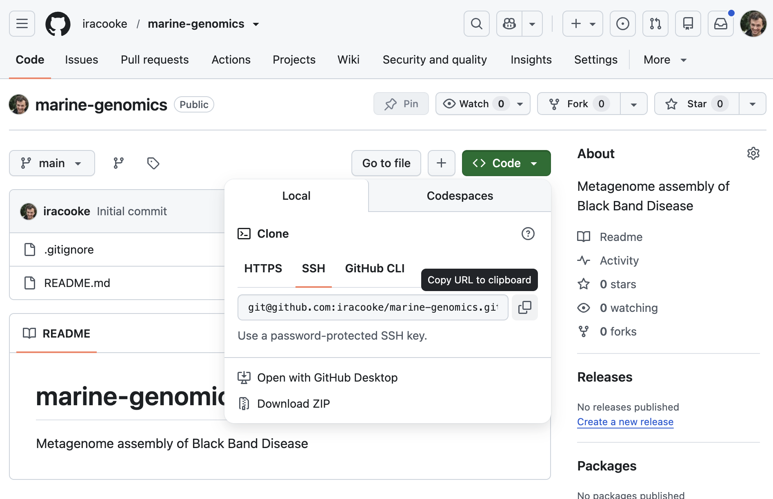Pin the repository with the Pin button
This screenshot has height=499, width=773.
pyautogui.click(x=401, y=104)
